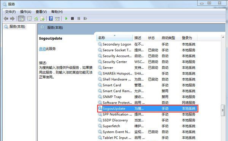Click the gear icon beside Server
This screenshot has height=141, width=228.
(100, 67)
